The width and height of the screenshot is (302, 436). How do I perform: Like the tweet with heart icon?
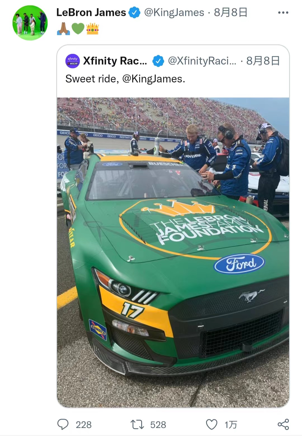[212, 424]
